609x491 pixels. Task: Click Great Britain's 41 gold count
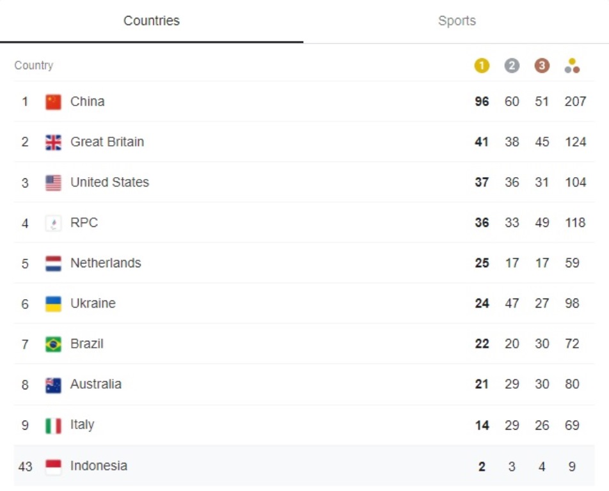482,142
